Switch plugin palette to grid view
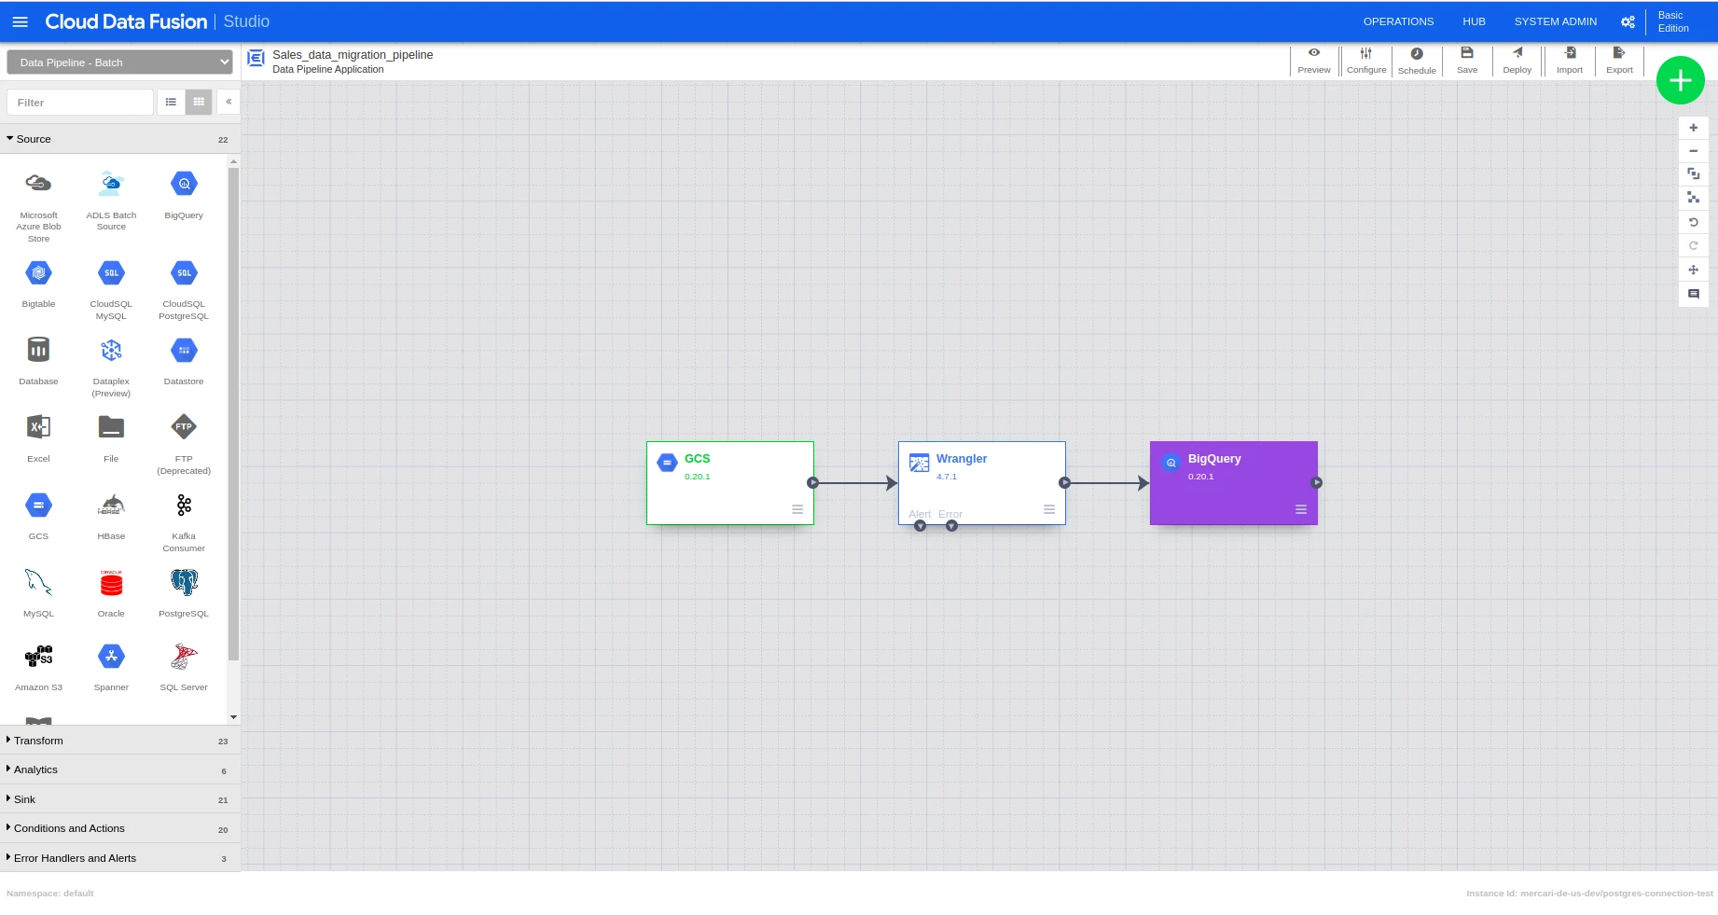This screenshot has height=915, width=1718. [199, 102]
